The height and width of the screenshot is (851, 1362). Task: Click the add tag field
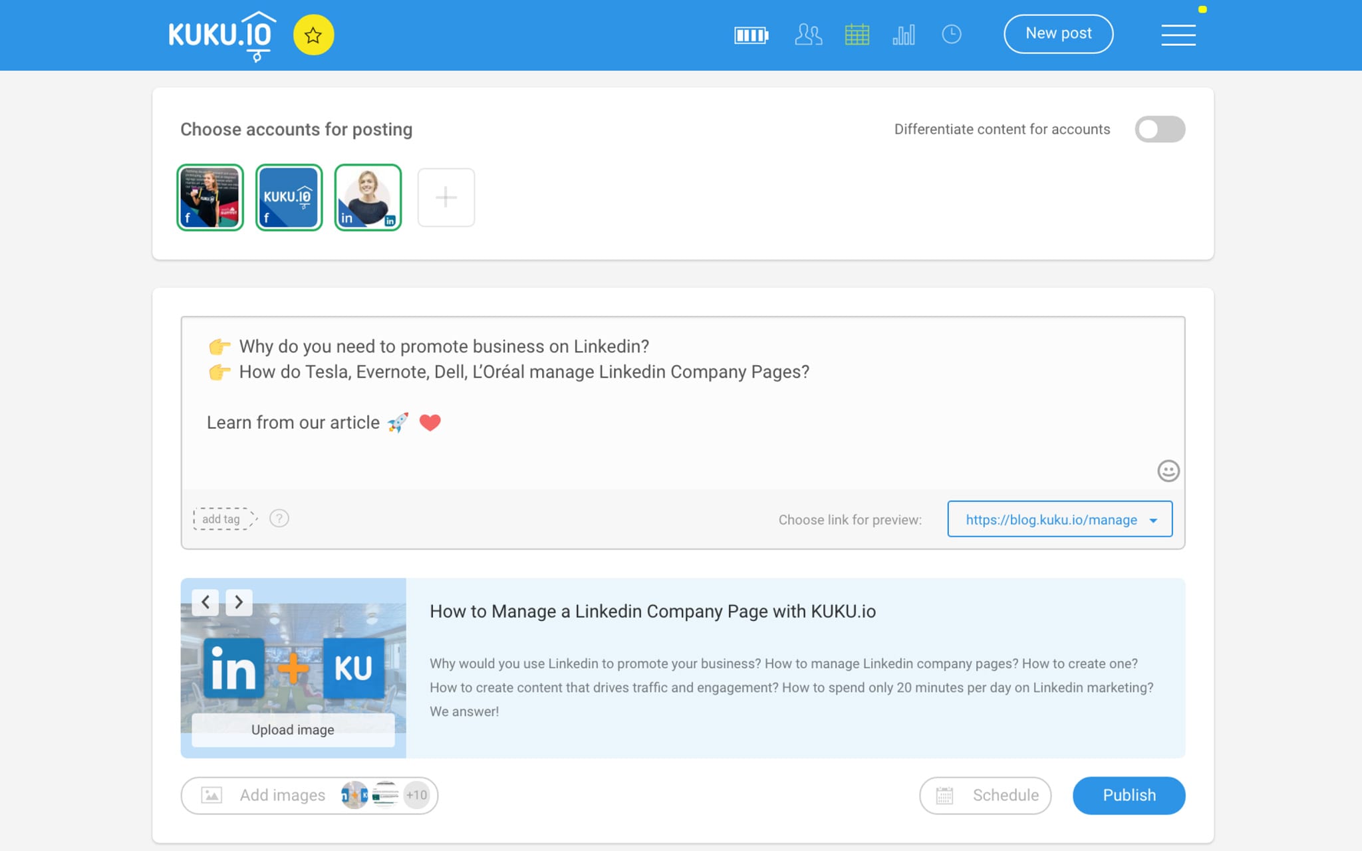point(223,519)
